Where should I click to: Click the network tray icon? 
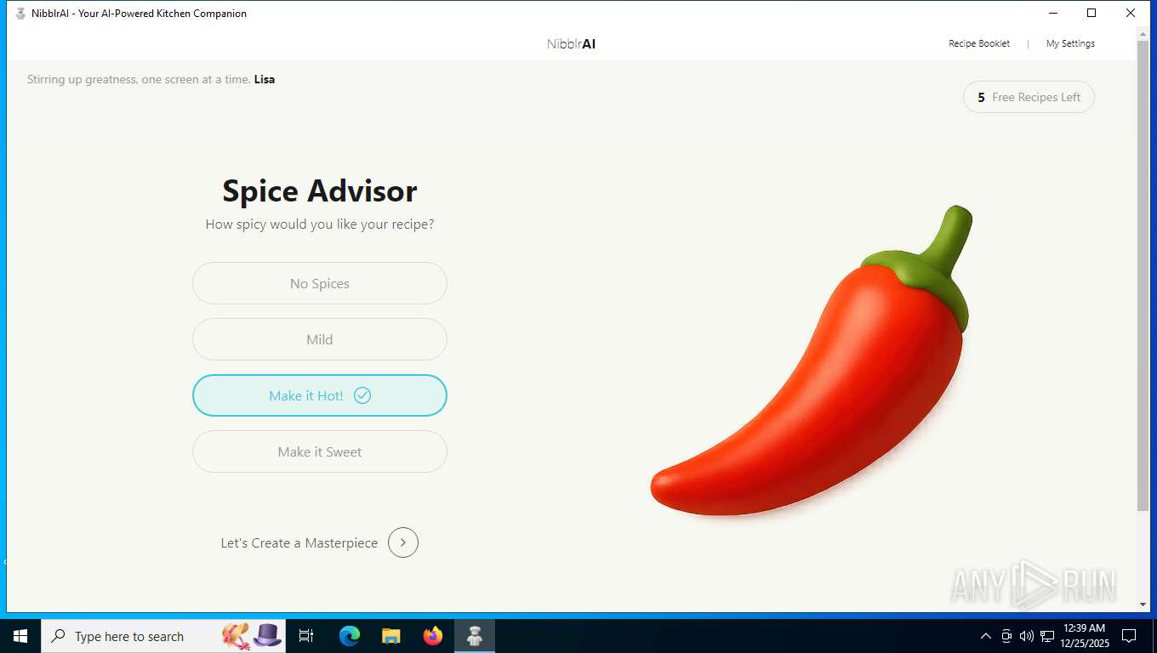1047,636
